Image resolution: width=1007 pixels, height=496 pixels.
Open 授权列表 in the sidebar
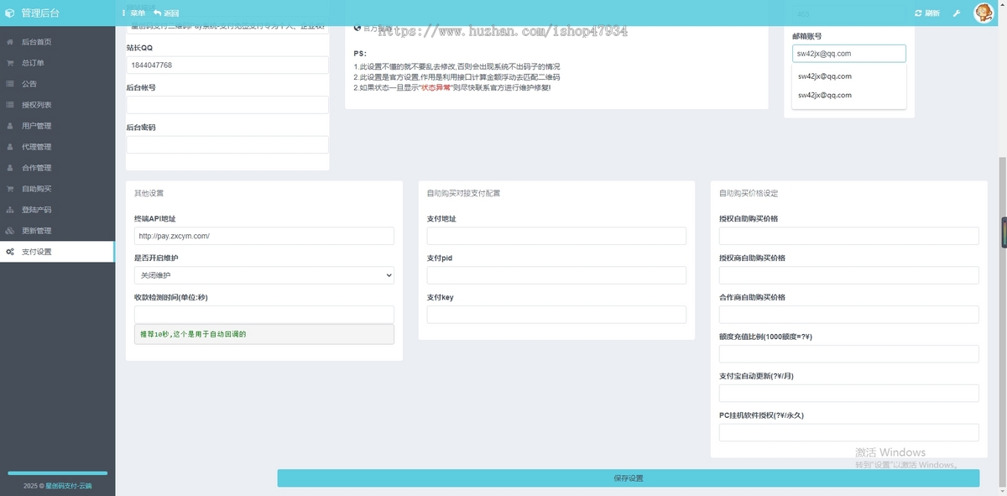tap(37, 105)
